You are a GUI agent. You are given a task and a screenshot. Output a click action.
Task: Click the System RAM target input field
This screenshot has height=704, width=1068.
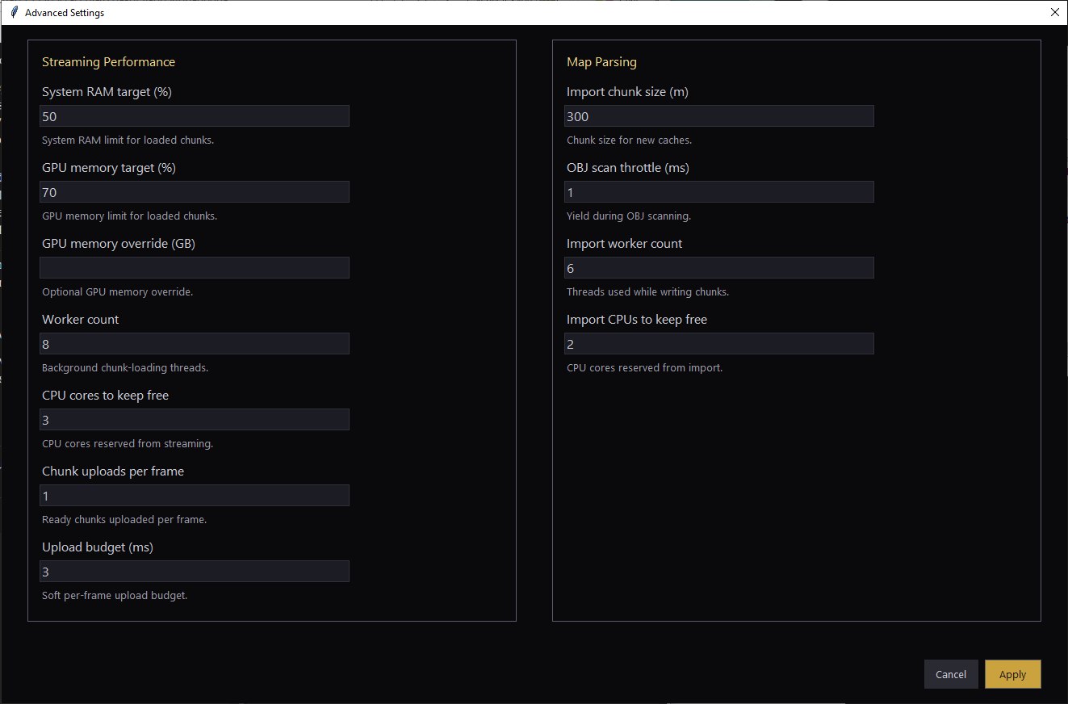(x=195, y=116)
